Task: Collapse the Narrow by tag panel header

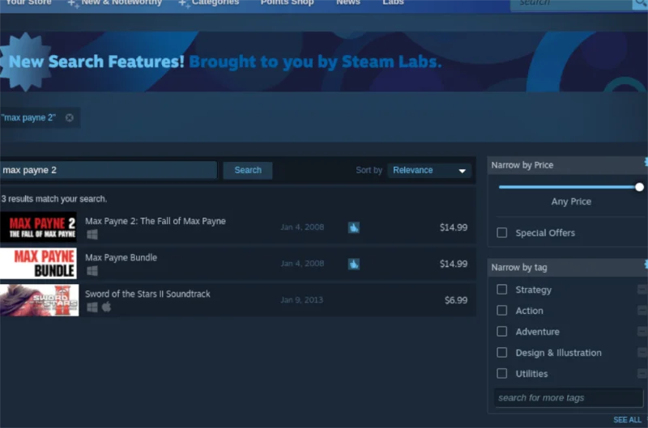Action: pyautogui.click(x=568, y=268)
